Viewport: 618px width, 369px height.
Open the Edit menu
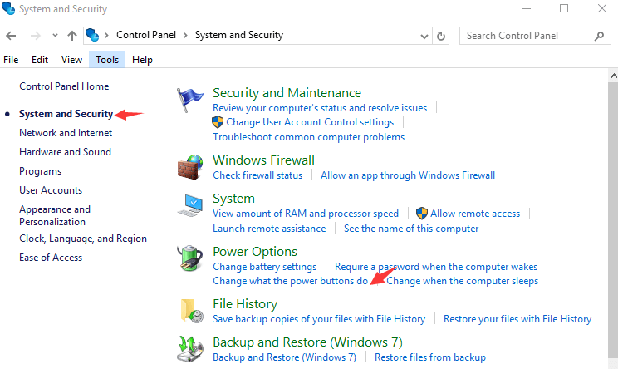click(40, 60)
